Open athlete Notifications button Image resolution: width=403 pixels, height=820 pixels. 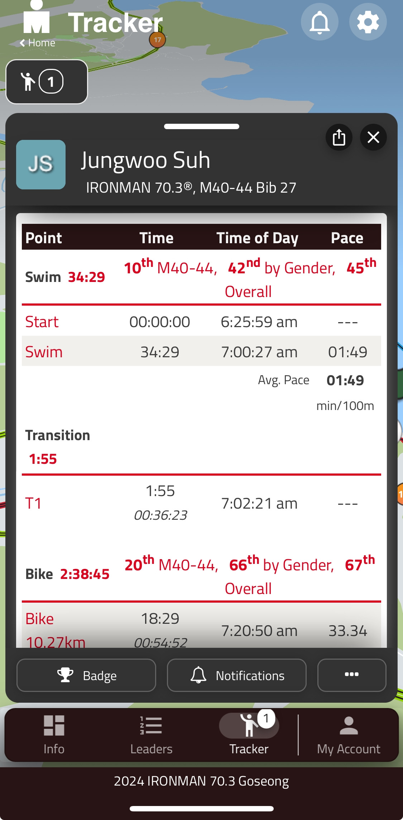click(x=237, y=675)
